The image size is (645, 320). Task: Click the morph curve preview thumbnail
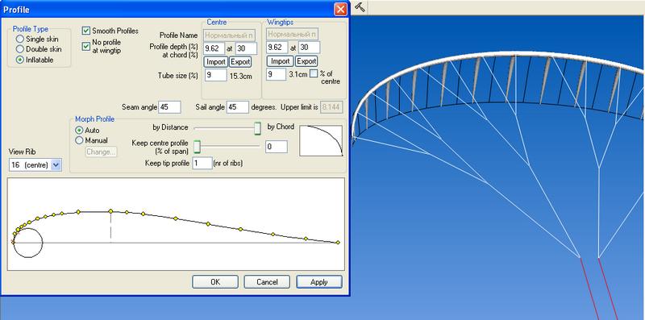pyautogui.click(x=321, y=141)
